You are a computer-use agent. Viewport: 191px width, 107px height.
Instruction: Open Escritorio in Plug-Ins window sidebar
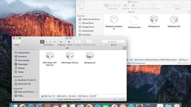pyautogui.click(x=85, y=35)
